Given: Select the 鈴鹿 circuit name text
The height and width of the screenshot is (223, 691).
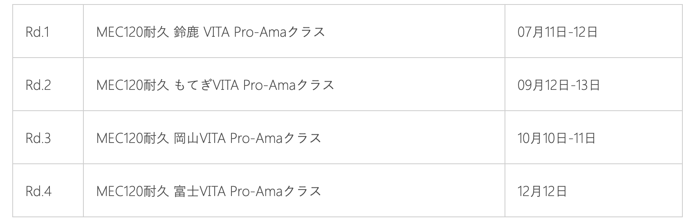Looking at the screenshot, I should (x=186, y=32).
